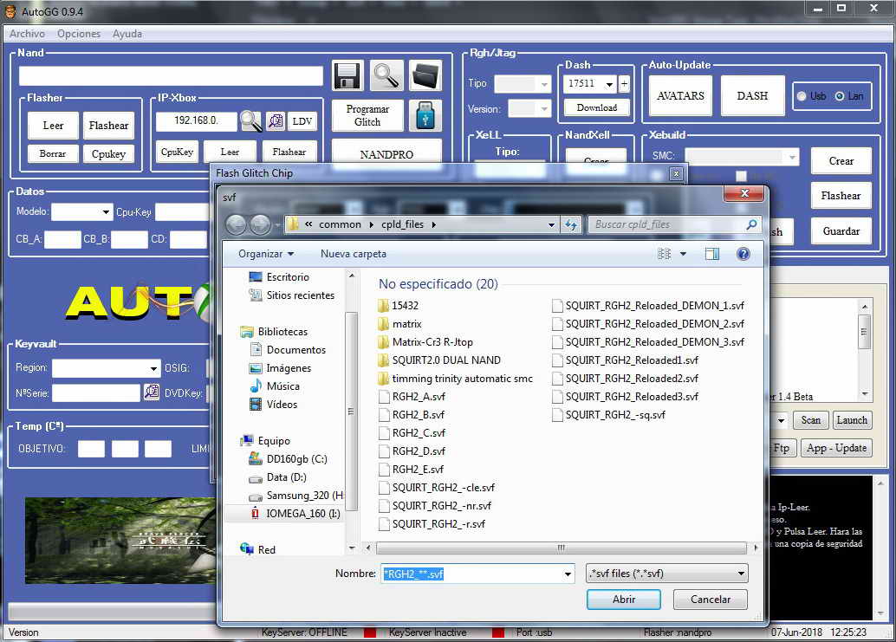Click the preview pane icon in dialog
Viewport: 896px width, 642px height.
point(712,254)
